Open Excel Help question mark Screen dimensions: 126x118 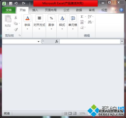point(121,10)
